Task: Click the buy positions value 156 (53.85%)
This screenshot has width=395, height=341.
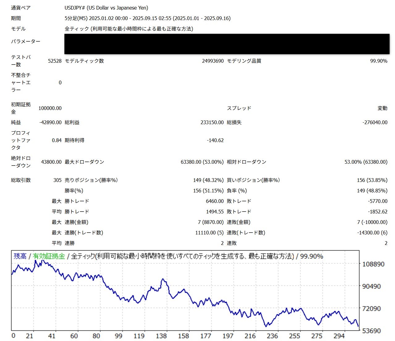Action: (372, 180)
